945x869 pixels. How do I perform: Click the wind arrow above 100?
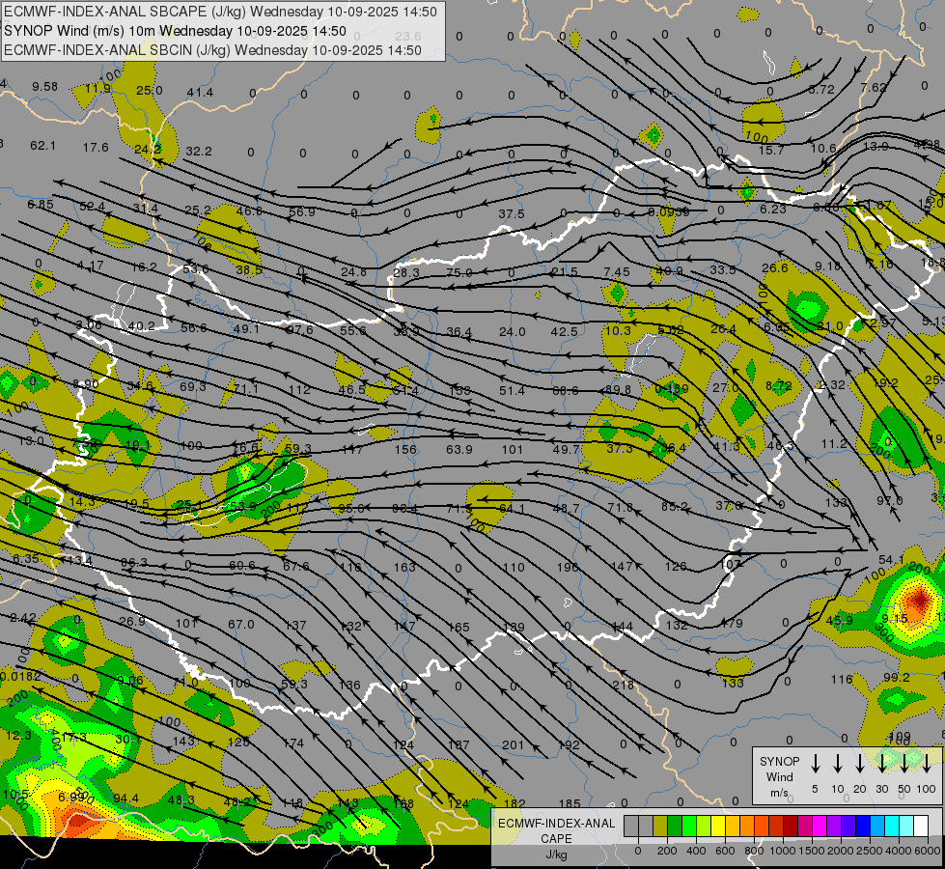[x=927, y=763]
